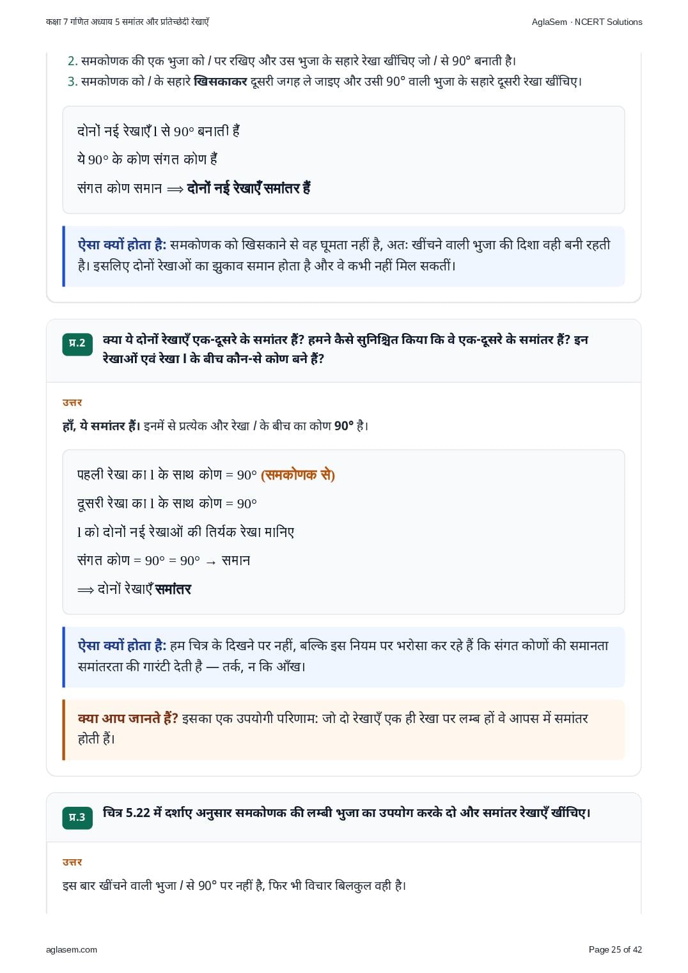
Task: Click the second ऐसा क्यों होता है: heading
Action: point(122,646)
